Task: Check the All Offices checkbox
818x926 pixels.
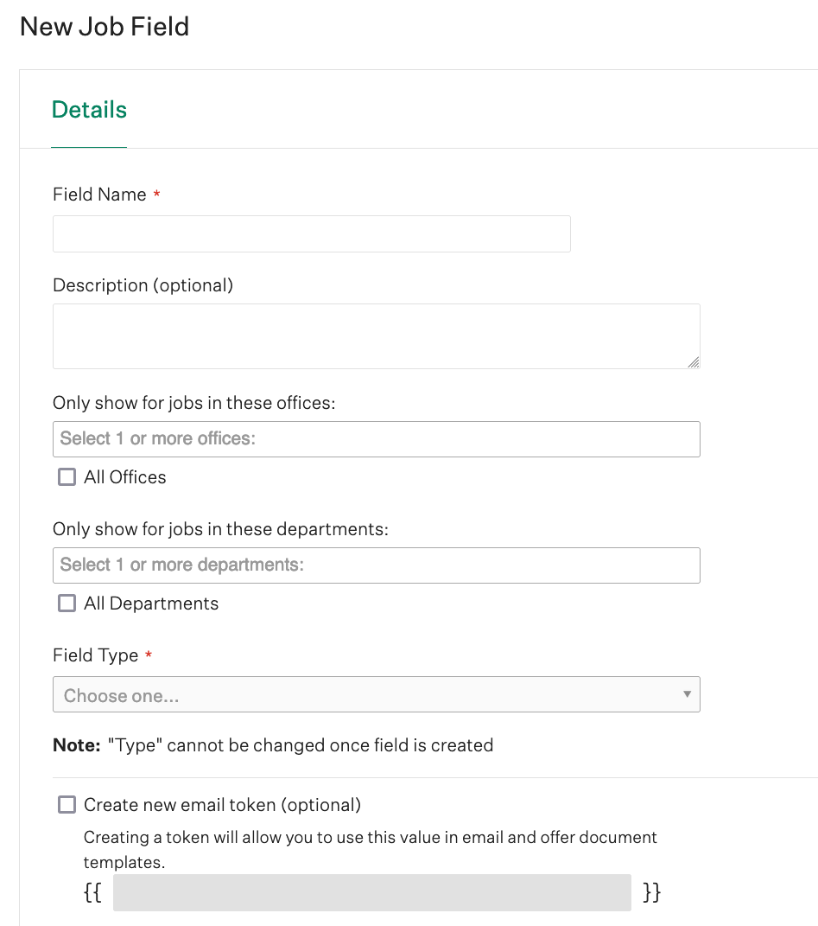Action: (67, 476)
